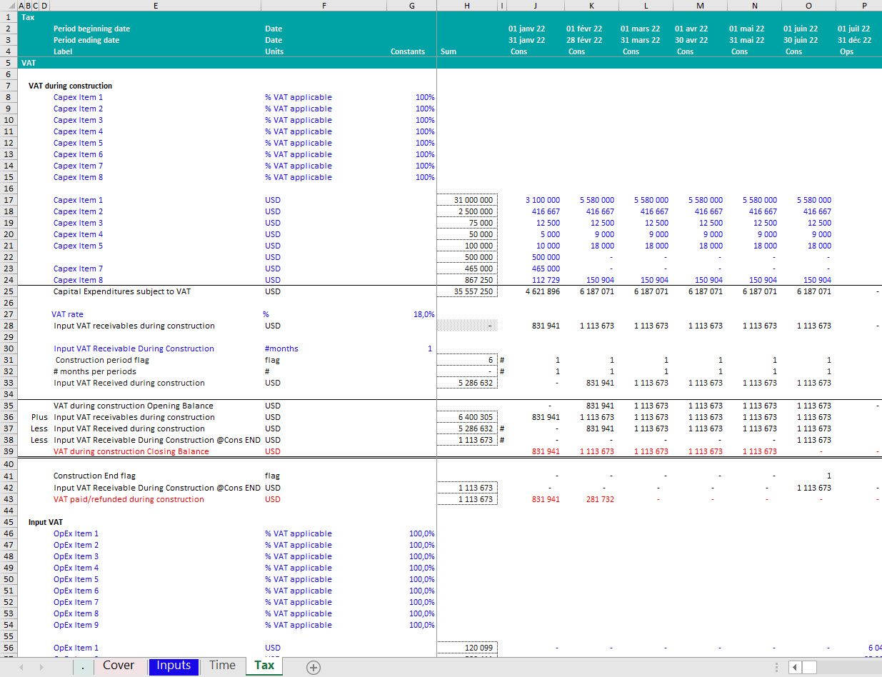Go to previous sheet tab arrow
Screen dimensions: 882x677
[x=21, y=667]
